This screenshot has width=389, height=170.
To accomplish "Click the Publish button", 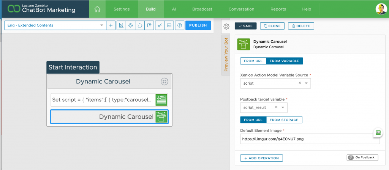I will [198, 25].
